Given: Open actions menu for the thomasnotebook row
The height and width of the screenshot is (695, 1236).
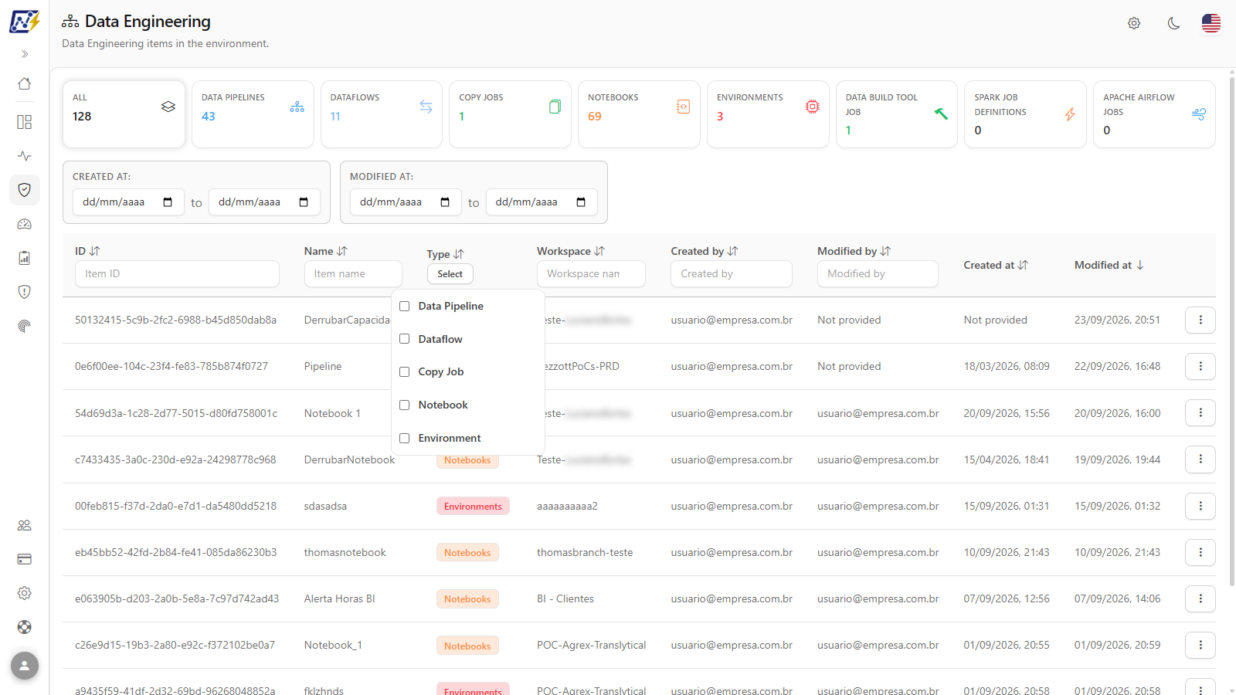Looking at the screenshot, I should (1200, 552).
